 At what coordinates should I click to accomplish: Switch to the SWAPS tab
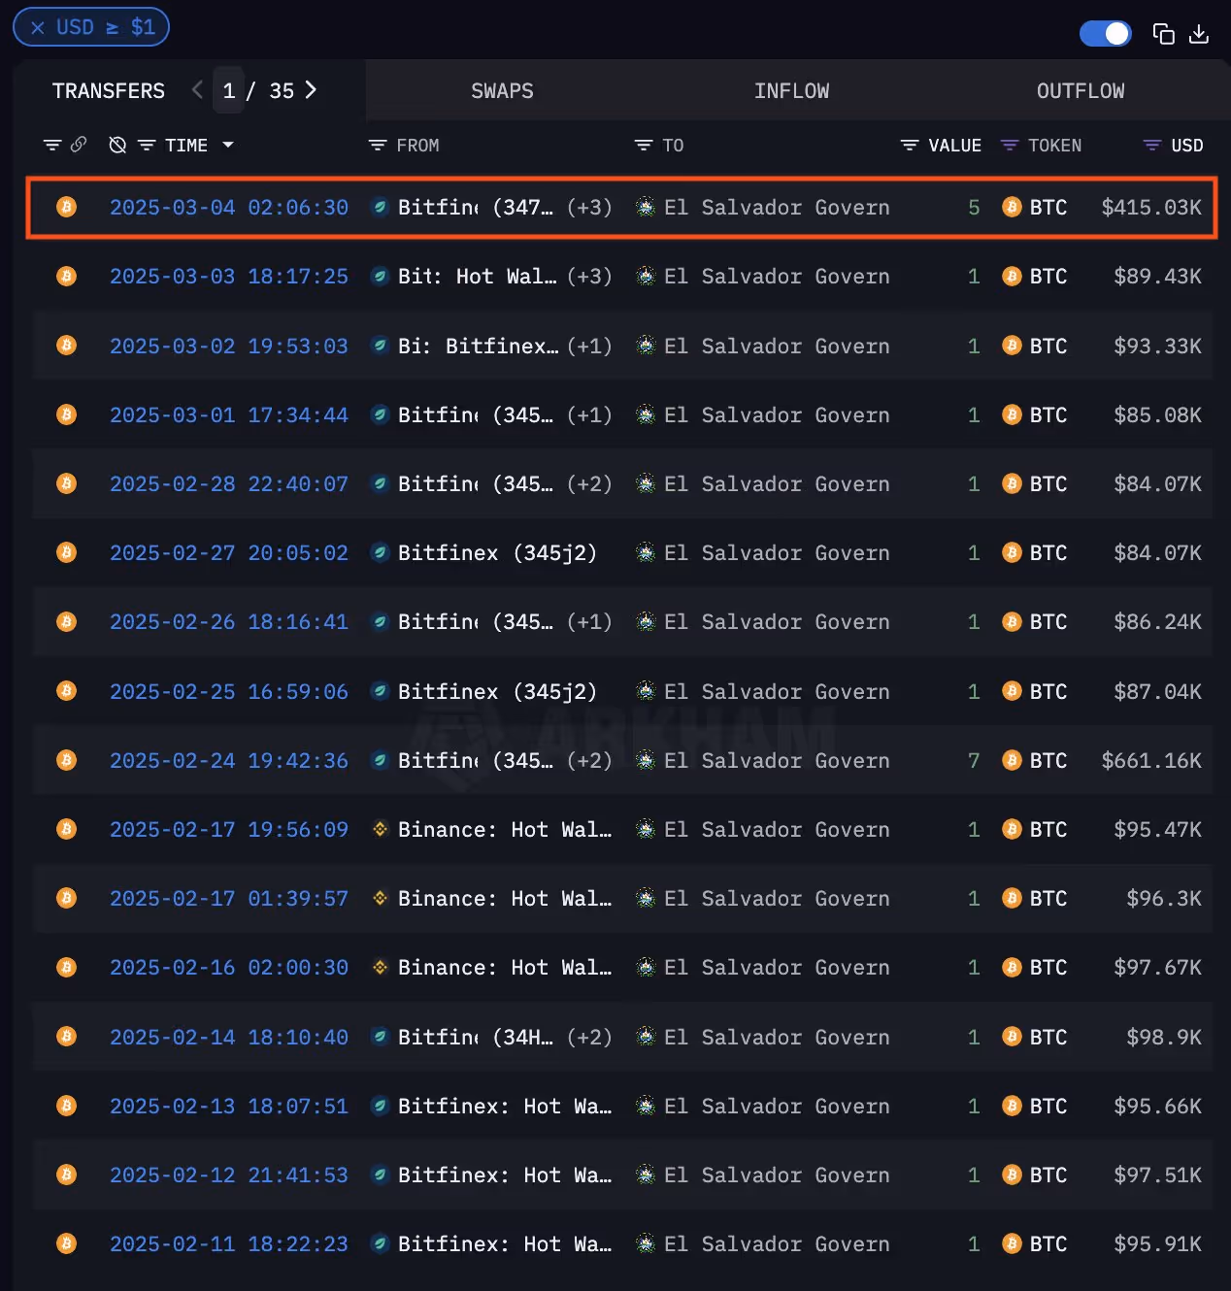pos(502,89)
